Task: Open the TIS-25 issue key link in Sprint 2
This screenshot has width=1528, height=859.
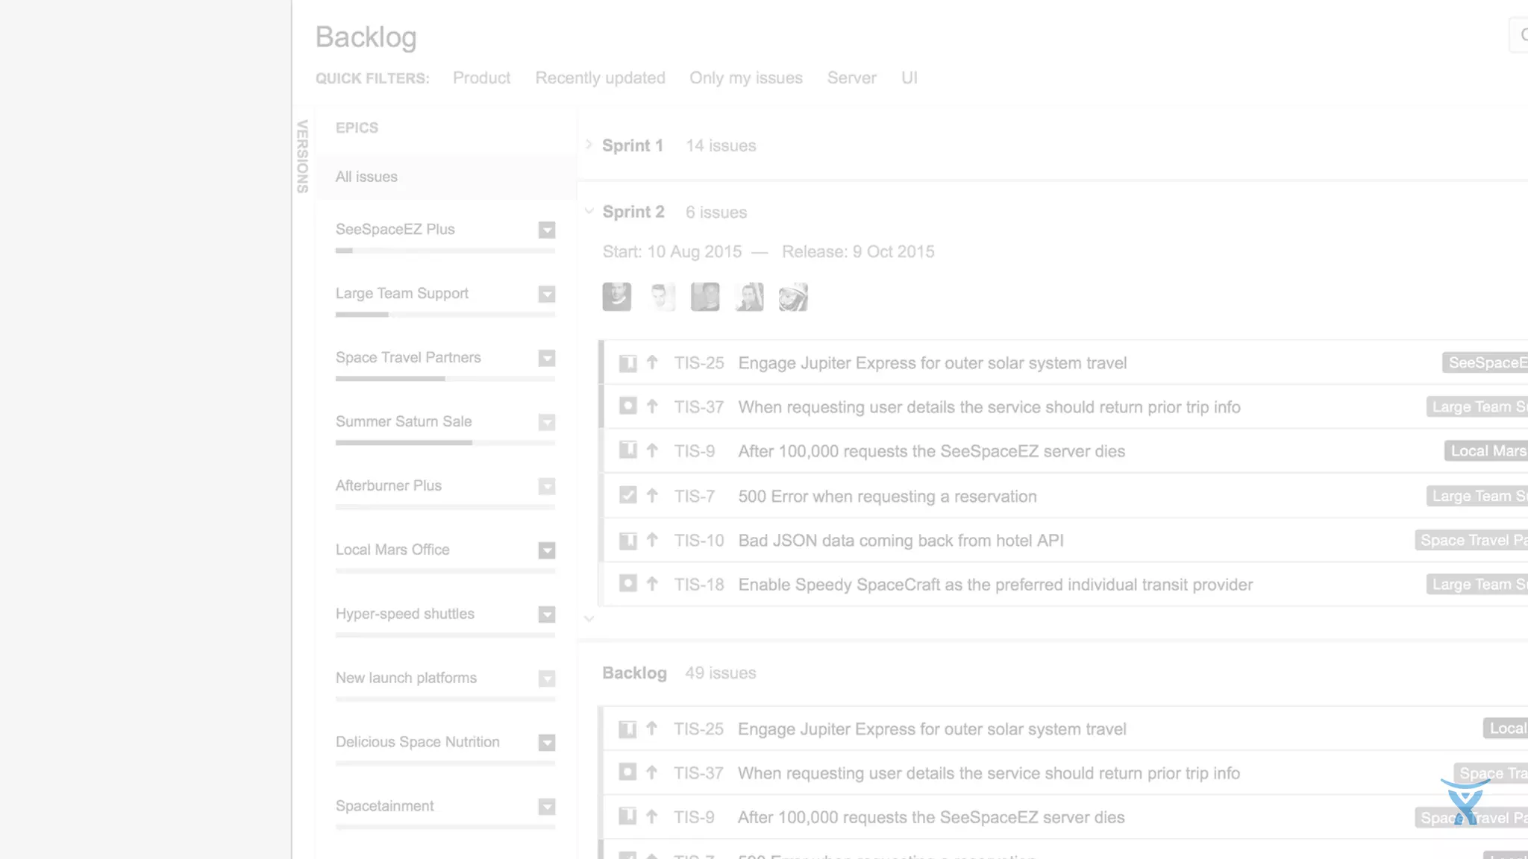Action: point(698,363)
